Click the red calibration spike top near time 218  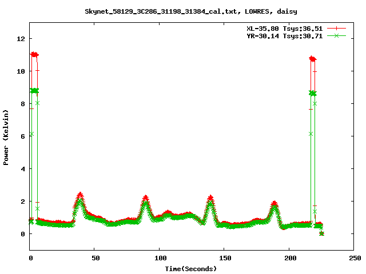pyautogui.click(x=313, y=59)
